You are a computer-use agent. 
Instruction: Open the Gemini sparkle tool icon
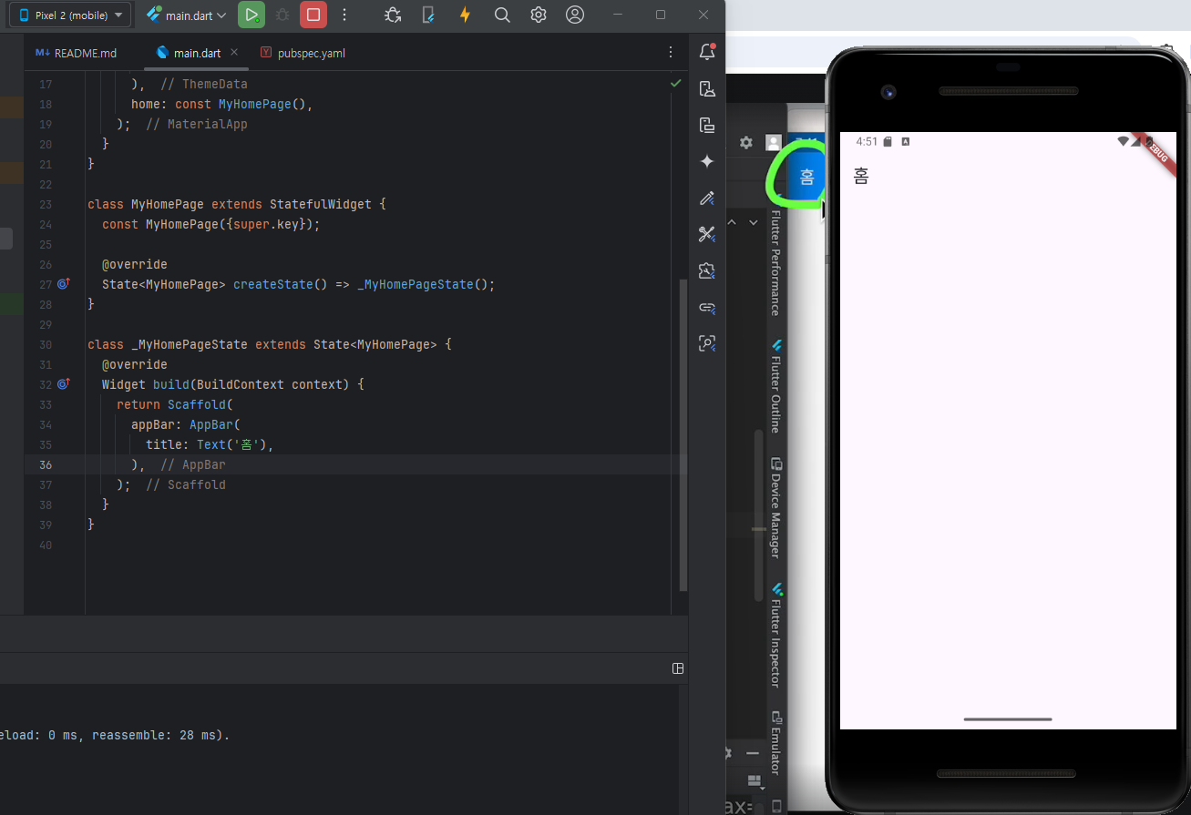click(707, 161)
